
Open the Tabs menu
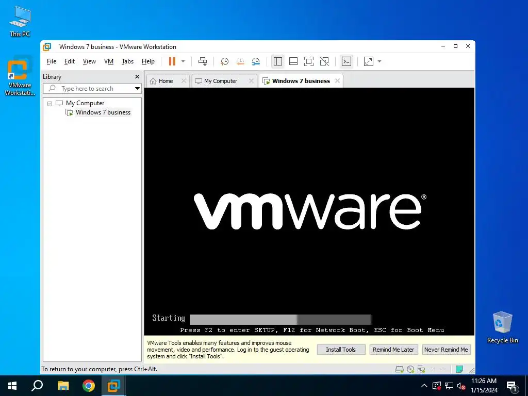pyautogui.click(x=128, y=61)
